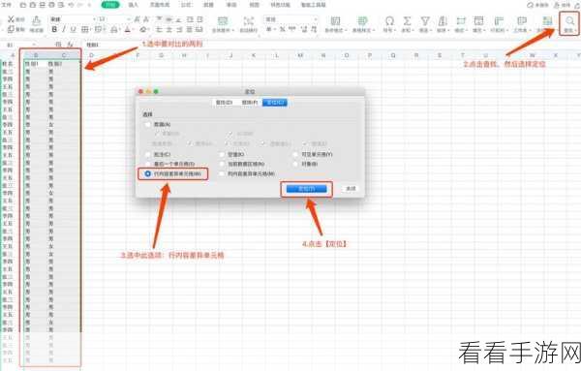Click the blue Go To (定位) button
Screen dimensions: 581x371
coord(306,189)
